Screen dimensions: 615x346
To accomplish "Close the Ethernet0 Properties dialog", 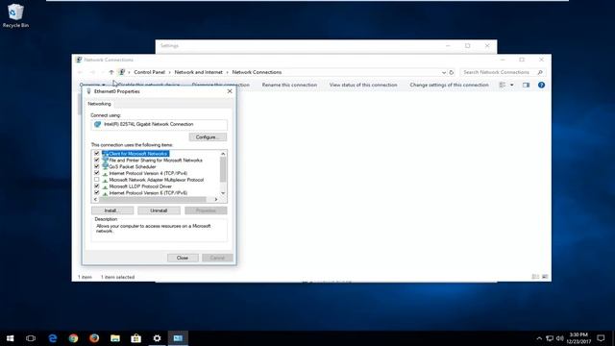I will (x=230, y=91).
